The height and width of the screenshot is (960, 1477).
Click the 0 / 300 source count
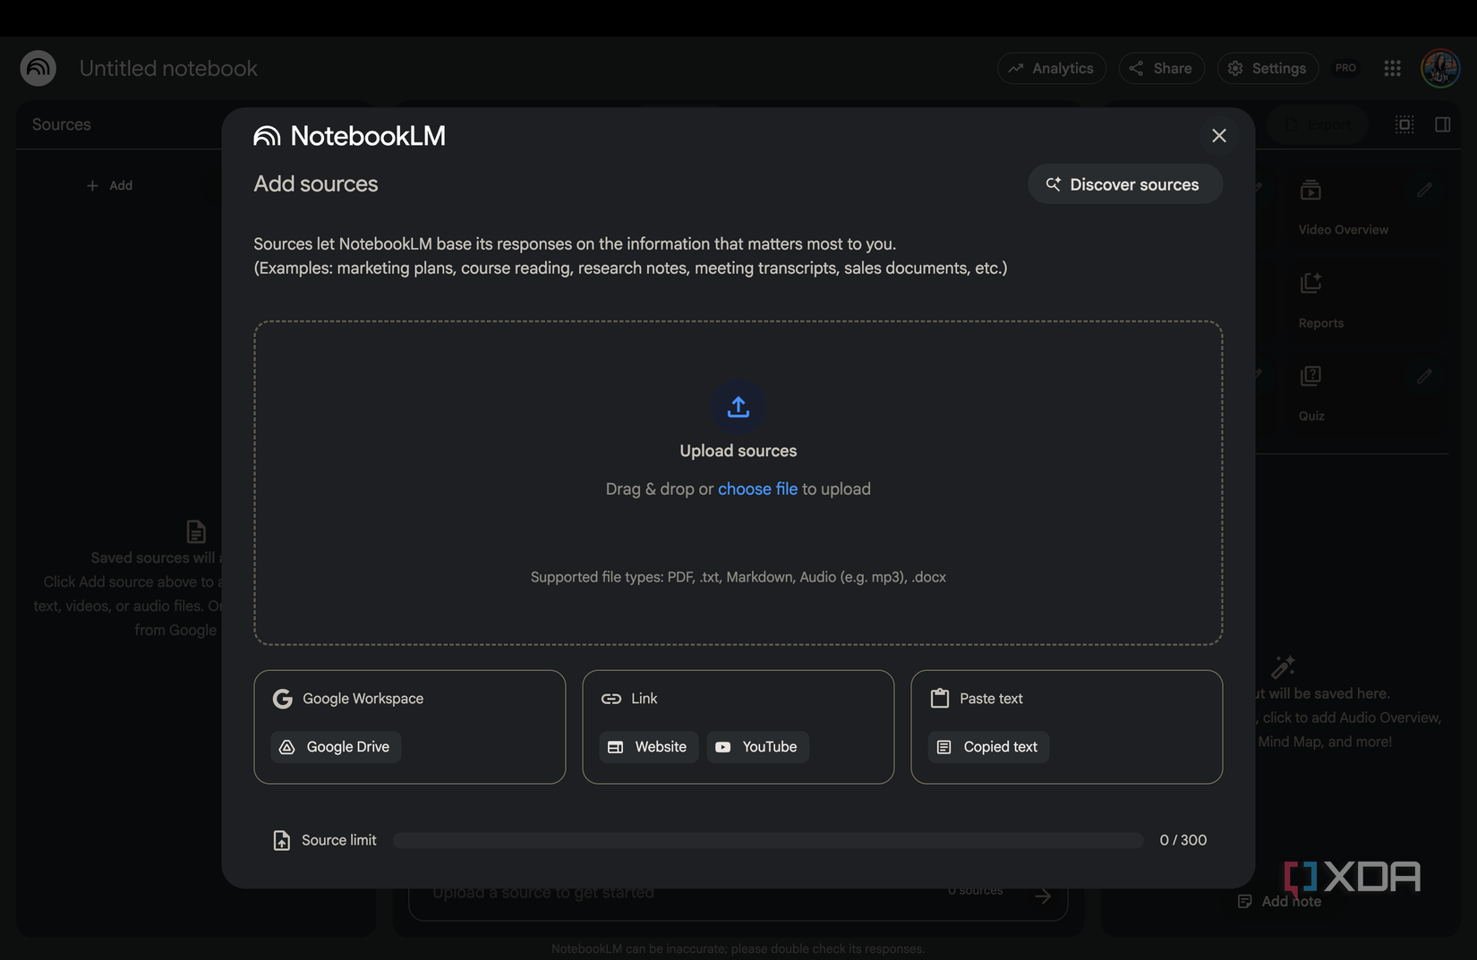click(x=1182, y=840)
